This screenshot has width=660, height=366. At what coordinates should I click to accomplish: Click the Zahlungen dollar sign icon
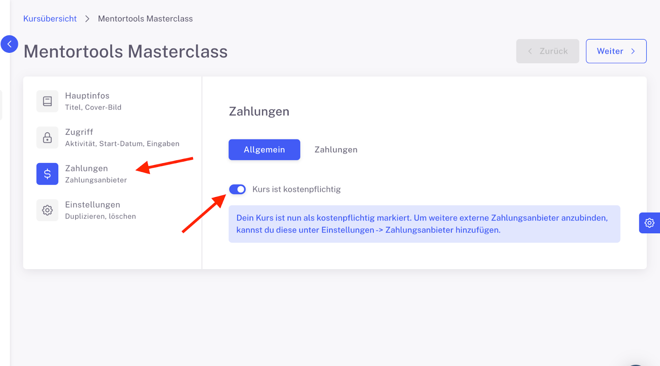(x=47, y=174)
